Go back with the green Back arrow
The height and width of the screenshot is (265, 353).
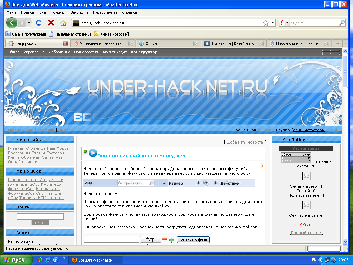(x=12, y=23)
